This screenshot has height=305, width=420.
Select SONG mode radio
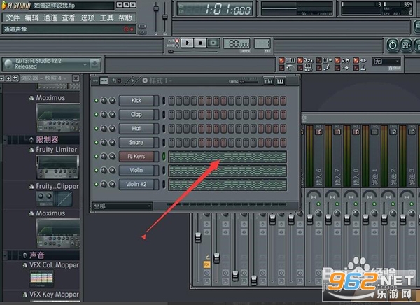(x=177, y=45)
